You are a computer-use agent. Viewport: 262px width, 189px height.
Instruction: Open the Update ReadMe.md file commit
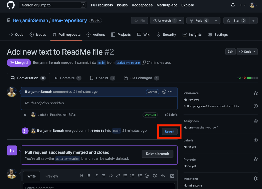pos(56,115)
